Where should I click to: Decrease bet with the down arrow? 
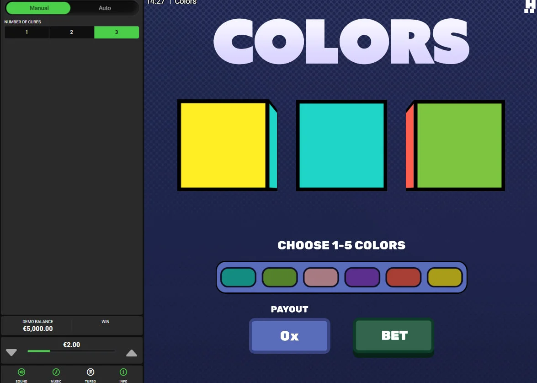[11, 352]
